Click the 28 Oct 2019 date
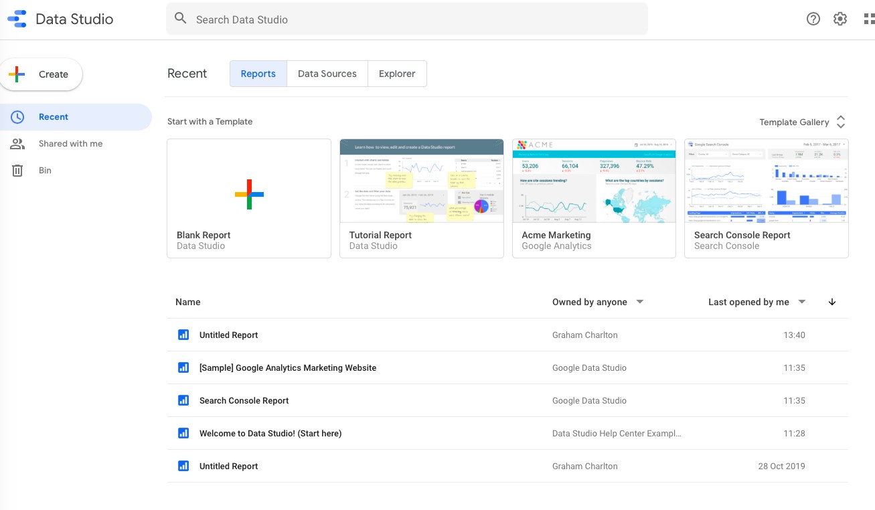The image size is (875, 510). click(x=782, y=466)
